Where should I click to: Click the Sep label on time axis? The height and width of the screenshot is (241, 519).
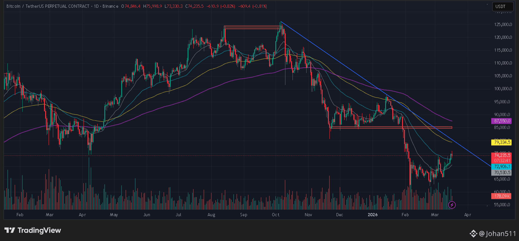tap(244, 215)
